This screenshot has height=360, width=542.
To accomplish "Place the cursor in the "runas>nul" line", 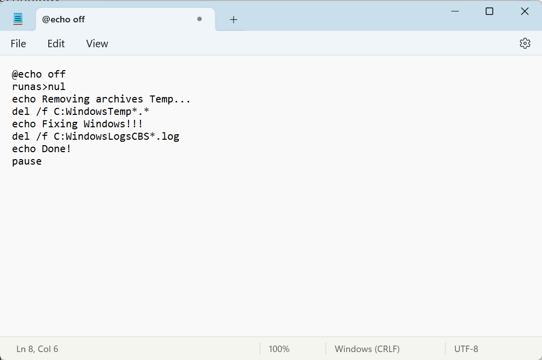I will 39,87.
